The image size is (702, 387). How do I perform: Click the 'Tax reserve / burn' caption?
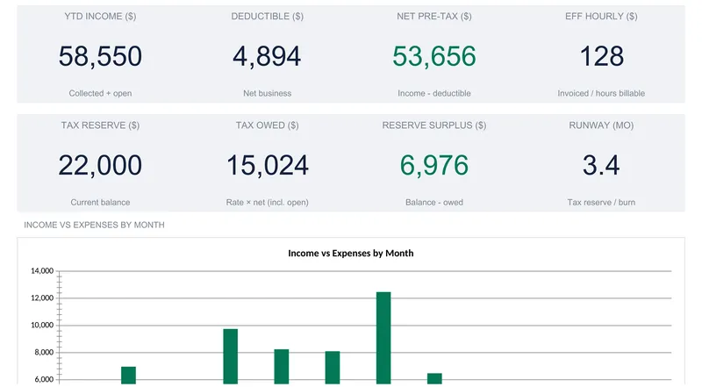click(601, 203)
